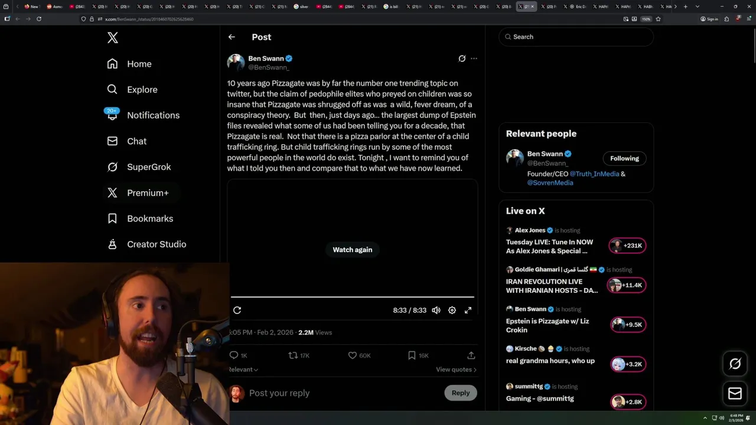Open real grandma hours broadcast
This screenshot has width=756, height=425.
(x=550, y=361)
